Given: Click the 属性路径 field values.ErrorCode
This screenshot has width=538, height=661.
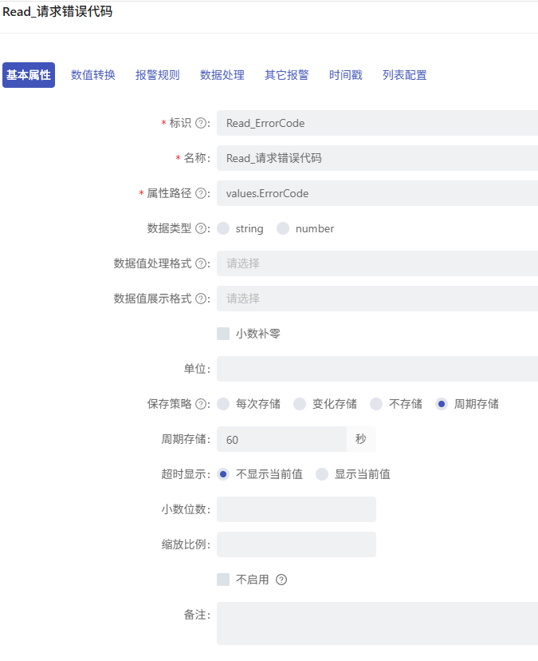Looking at the screenshot, I should click(377, 193).
